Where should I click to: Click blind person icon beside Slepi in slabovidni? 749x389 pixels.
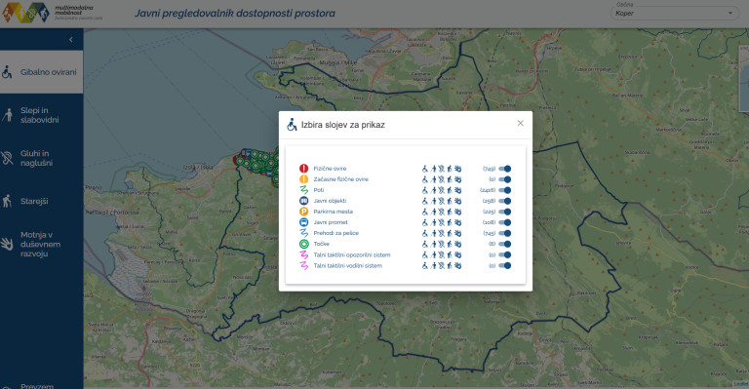[7, 115]
